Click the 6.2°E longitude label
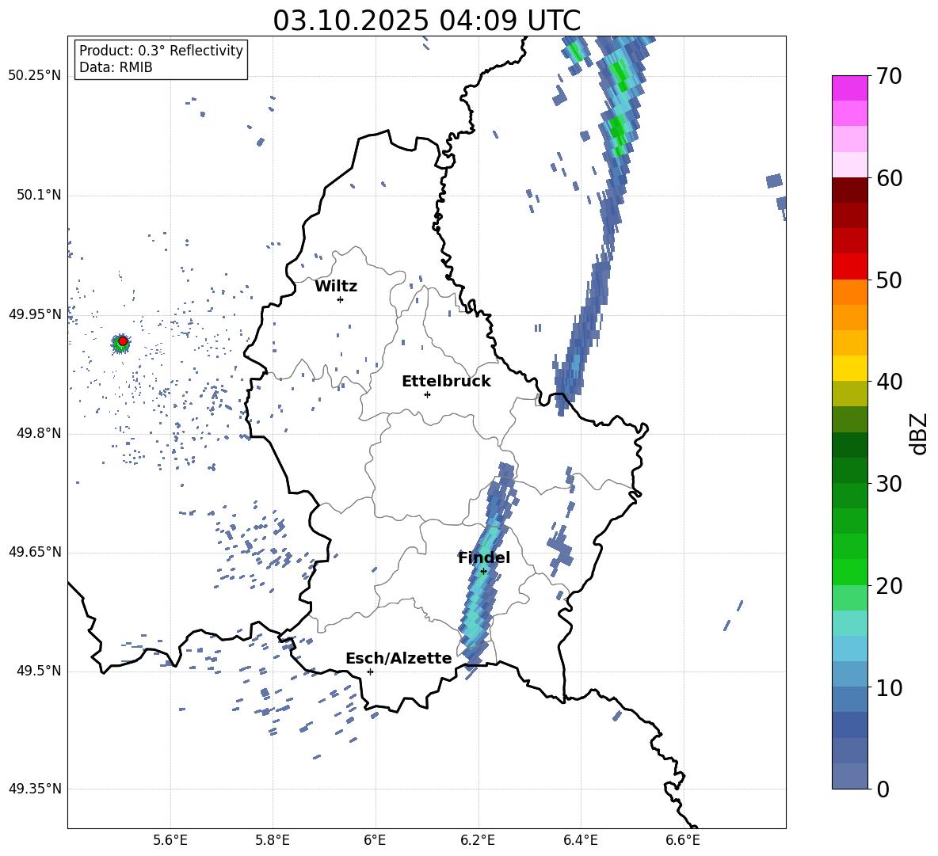This screenshot has width=938, height=856. pos(478,840)
